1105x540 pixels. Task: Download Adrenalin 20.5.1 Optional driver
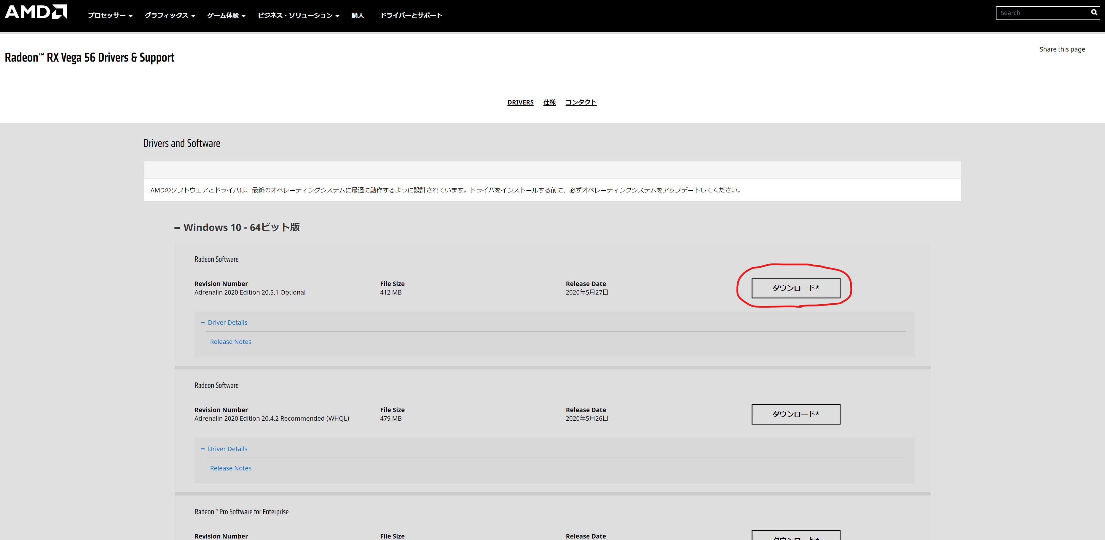click(x=796, y=288)
